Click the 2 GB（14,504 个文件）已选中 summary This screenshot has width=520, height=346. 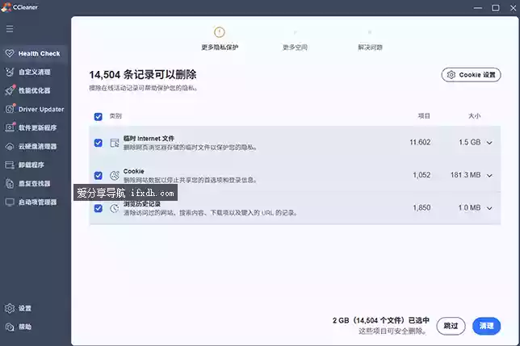[x=381, y=320]
